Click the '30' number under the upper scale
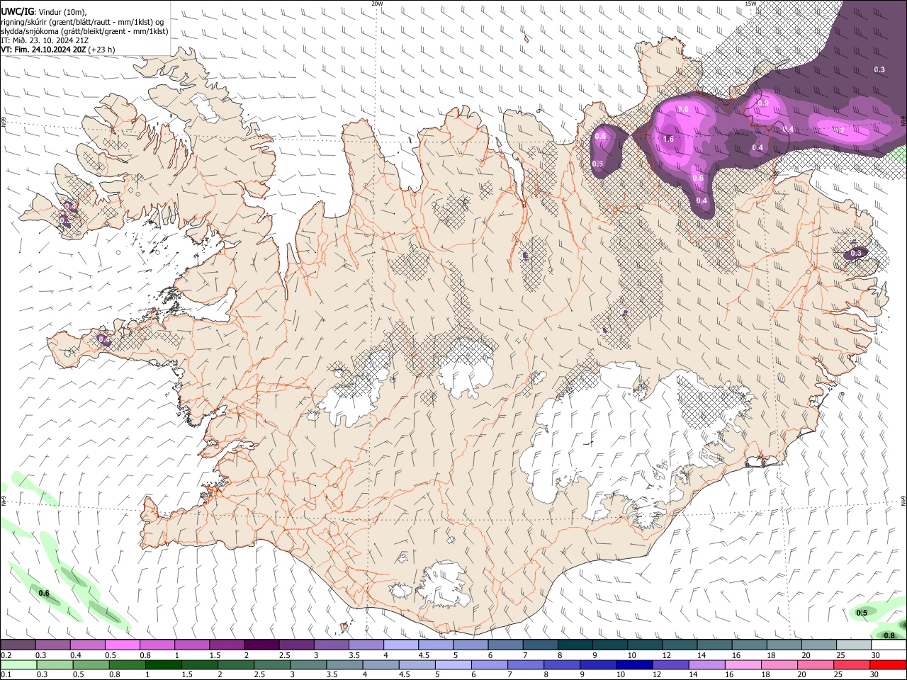The width and height of the screenshot is (907, 680). 875,655
